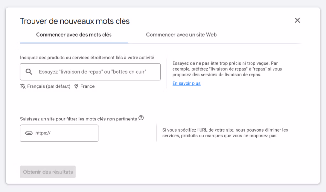326x192 pixels.
Task: Click the 'Trouver de nouveaux mots clés' title
Action: coord(75,21)
